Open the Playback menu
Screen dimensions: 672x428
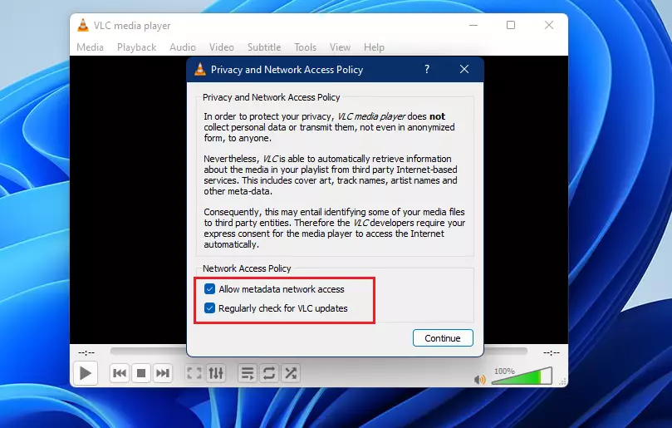point(136,47)
